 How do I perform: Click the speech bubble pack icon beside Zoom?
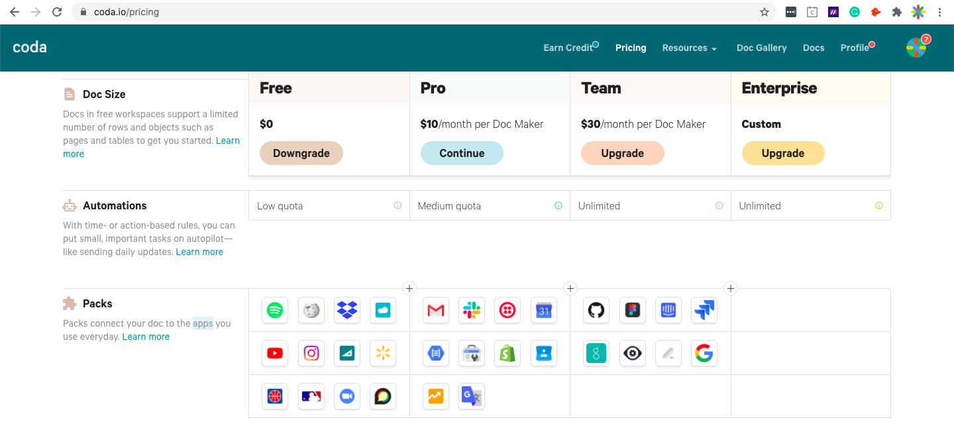point(383,396)
